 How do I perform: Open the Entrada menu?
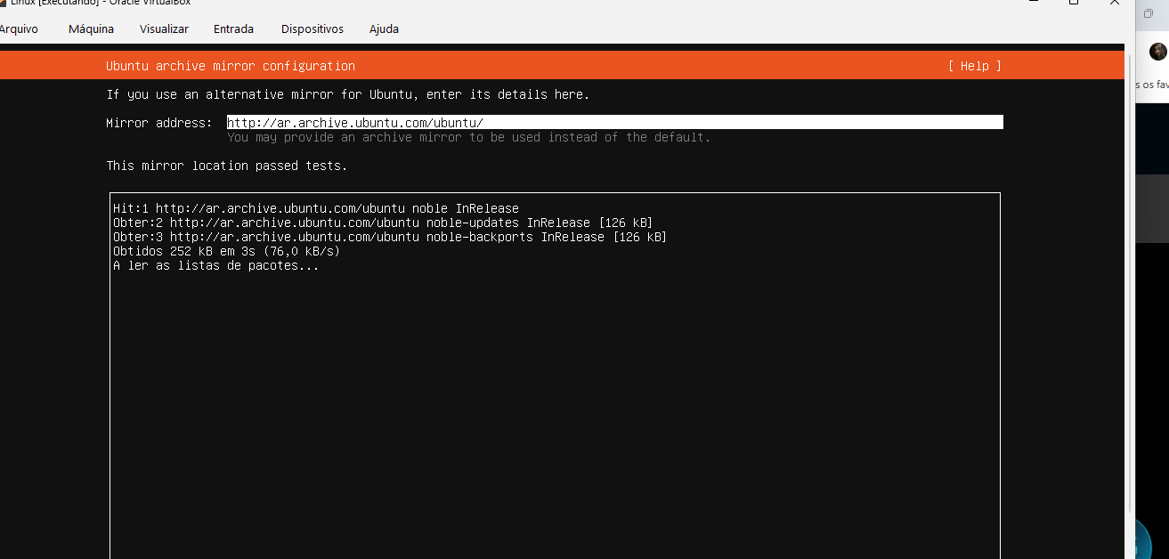tap(233, 28)
